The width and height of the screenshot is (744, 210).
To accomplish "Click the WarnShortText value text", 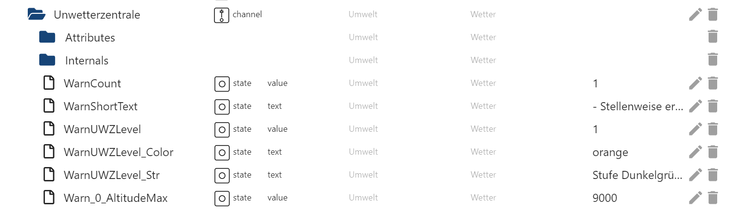I will pyautogui.click(x=637, y=106).
